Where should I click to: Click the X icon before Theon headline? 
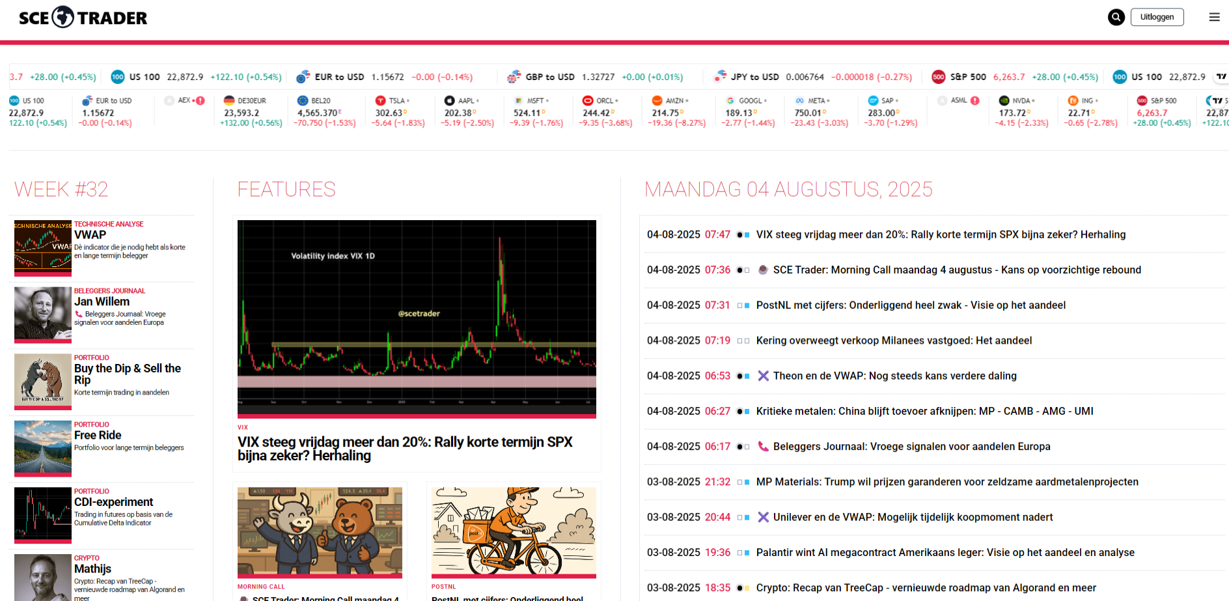[x=764, y=376]
